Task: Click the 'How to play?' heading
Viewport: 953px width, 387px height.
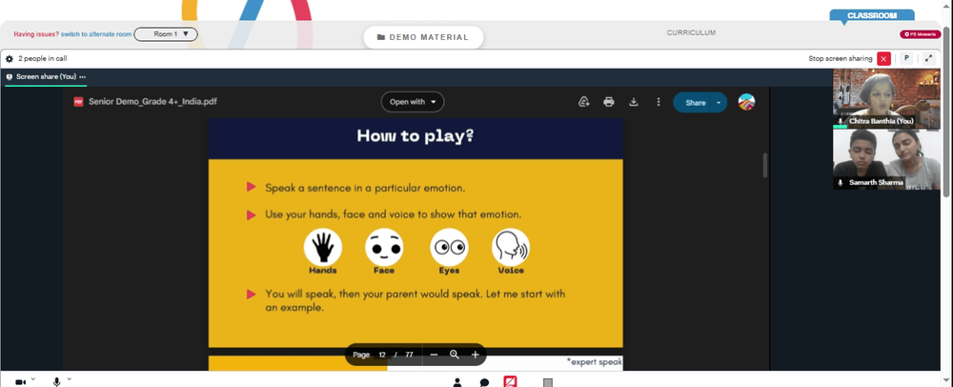Action: click(416, 136)
